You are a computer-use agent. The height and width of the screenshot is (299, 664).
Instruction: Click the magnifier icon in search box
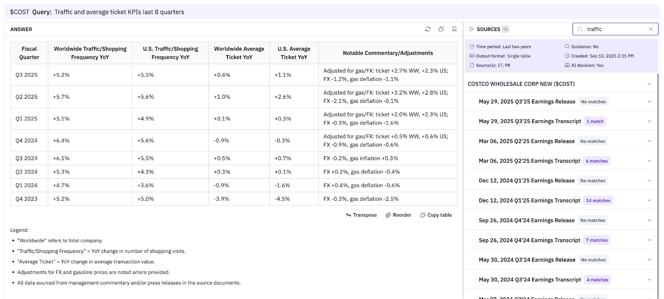580,29
